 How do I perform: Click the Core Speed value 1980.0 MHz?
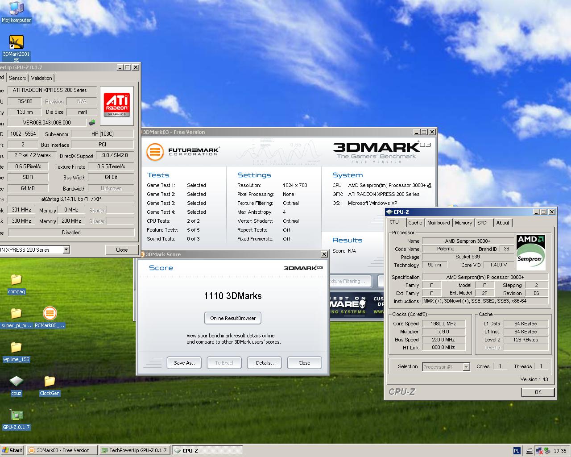click(444, 324)
